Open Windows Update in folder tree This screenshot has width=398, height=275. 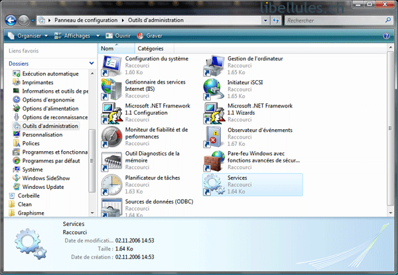[x=38, y=187]
